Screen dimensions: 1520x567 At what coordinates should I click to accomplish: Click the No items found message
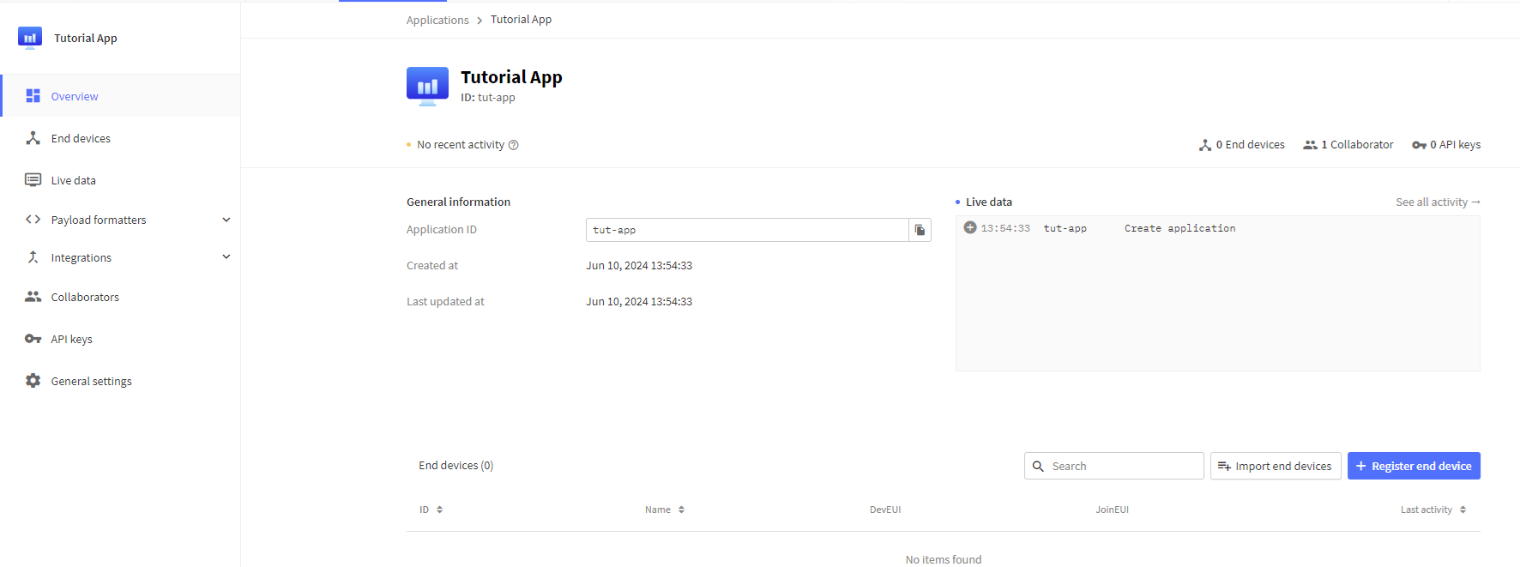pos(944,559)
